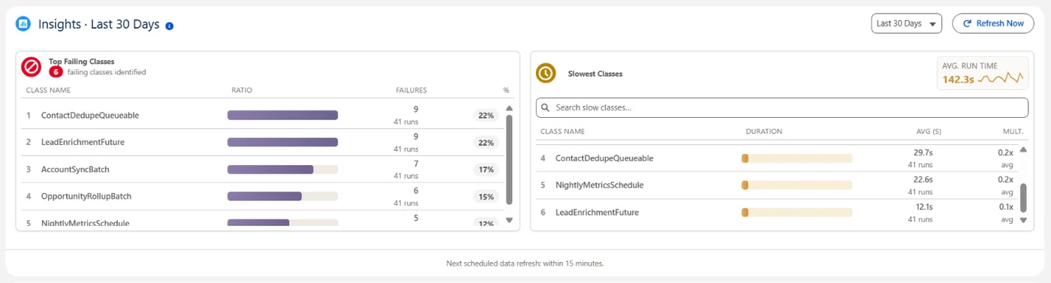Click the failing classes list scrollbar thumb
The height and width of the screenshot is (283, 1051).
[509, 160]
